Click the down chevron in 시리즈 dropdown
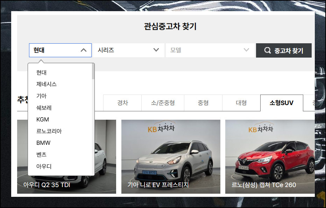Image resolution: width=326 pixels, height=208 pixels. pyautogui.click(x=156, y=50)
